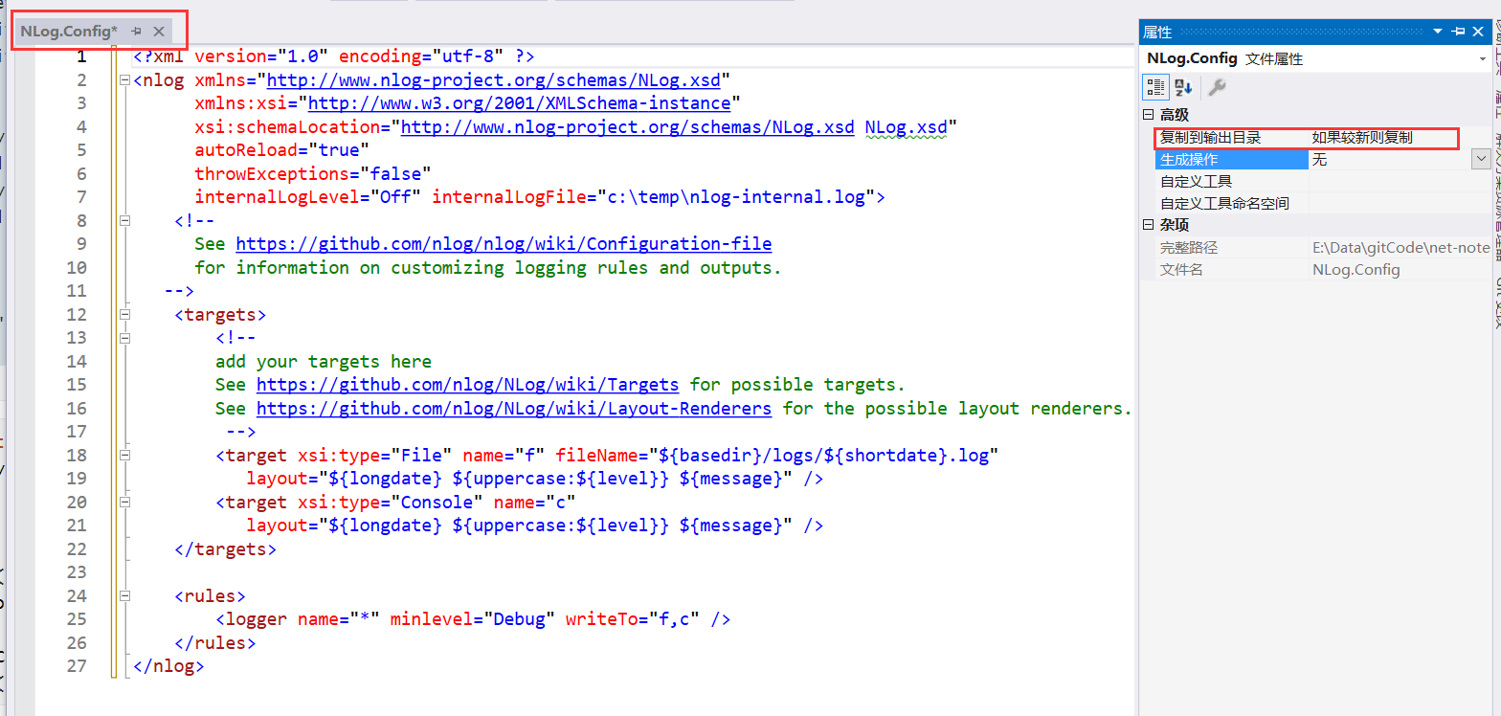Open the 属性 panel window position menu
1501x716 pixels.
click(x=1438, y=32)
